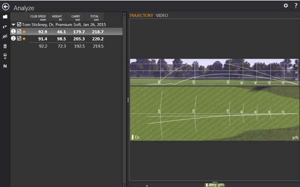Select the shot 1 number badge
Screen dimensions: 300x187
[x=13, y=31]
